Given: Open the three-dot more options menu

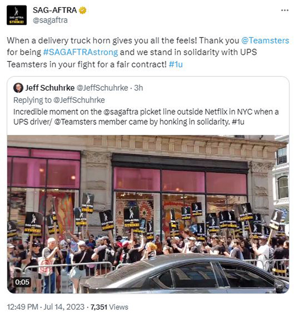Looking at the screenshot, I should pos(284,10).
